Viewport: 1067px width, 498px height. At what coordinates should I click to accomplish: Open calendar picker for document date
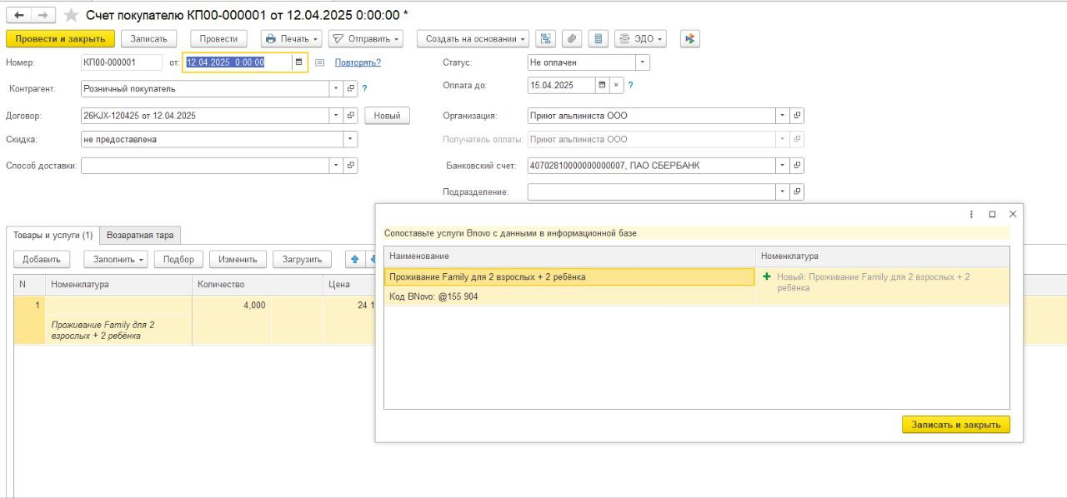(298, 62)
